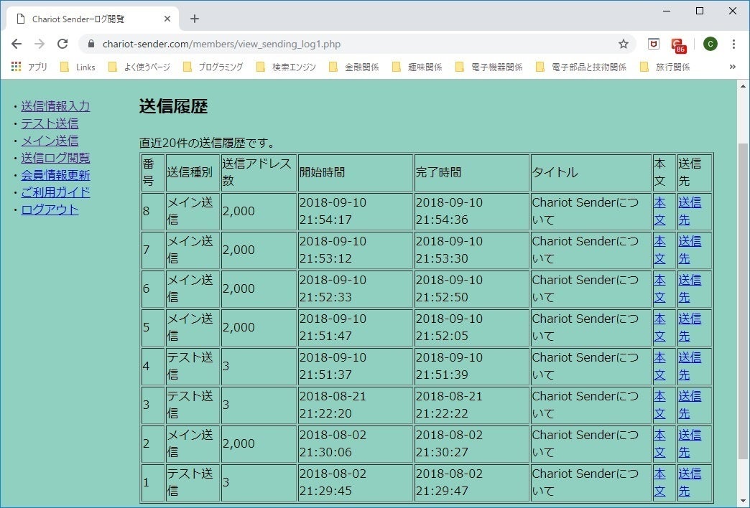Click the green profile avatar icon

(x=710, y=44)
